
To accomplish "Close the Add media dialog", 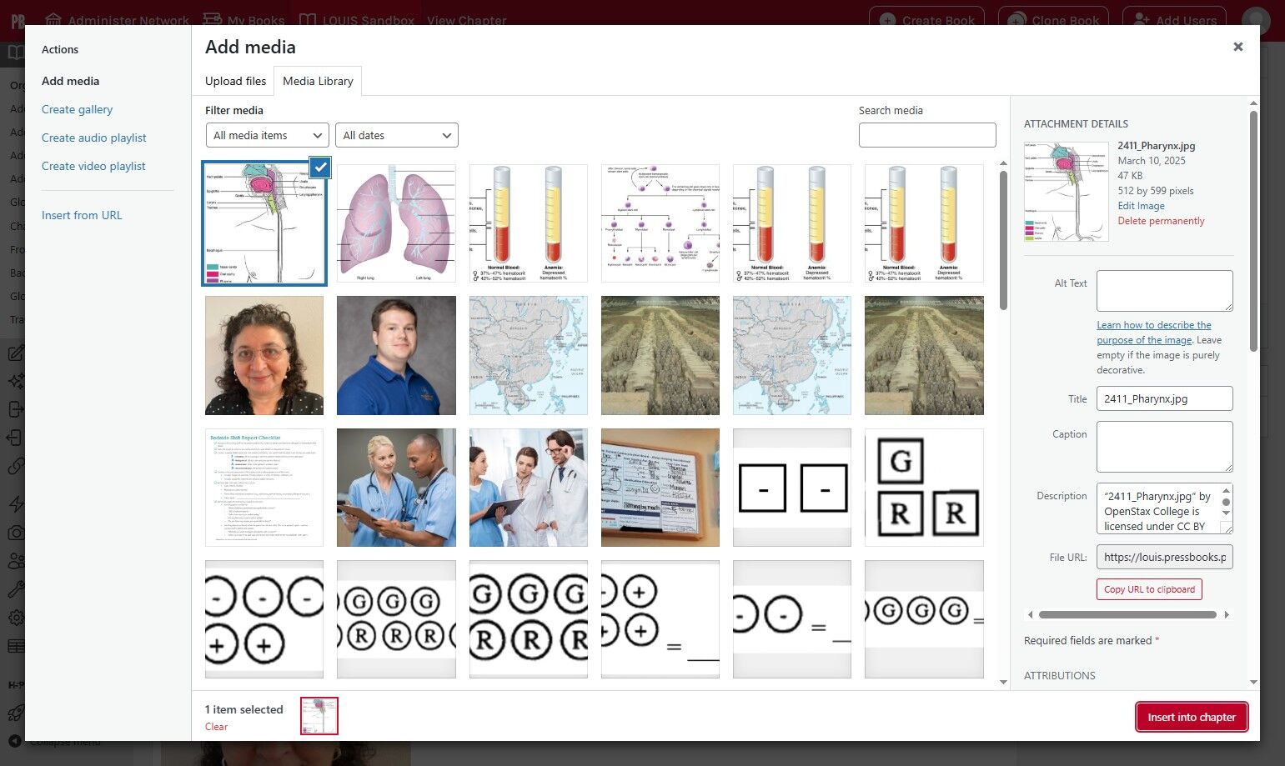I will click(1238, 47).
